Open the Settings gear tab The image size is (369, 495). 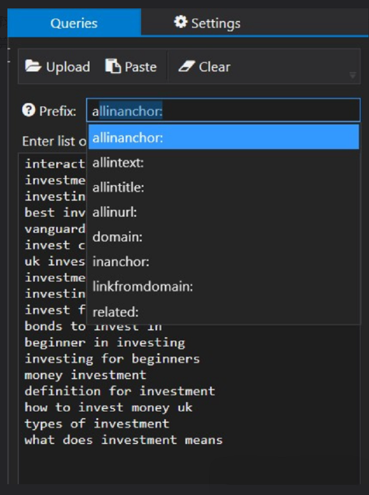point(207,23)
